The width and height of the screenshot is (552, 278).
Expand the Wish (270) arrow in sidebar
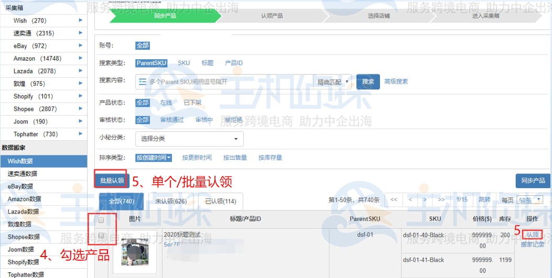point(80,20)
